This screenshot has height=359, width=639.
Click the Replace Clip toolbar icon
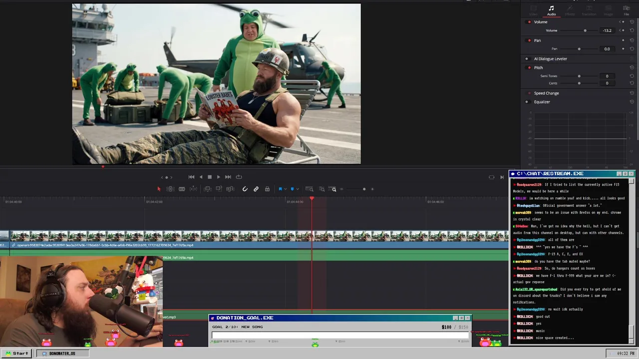pyautogui.click(x=230, y=189)
